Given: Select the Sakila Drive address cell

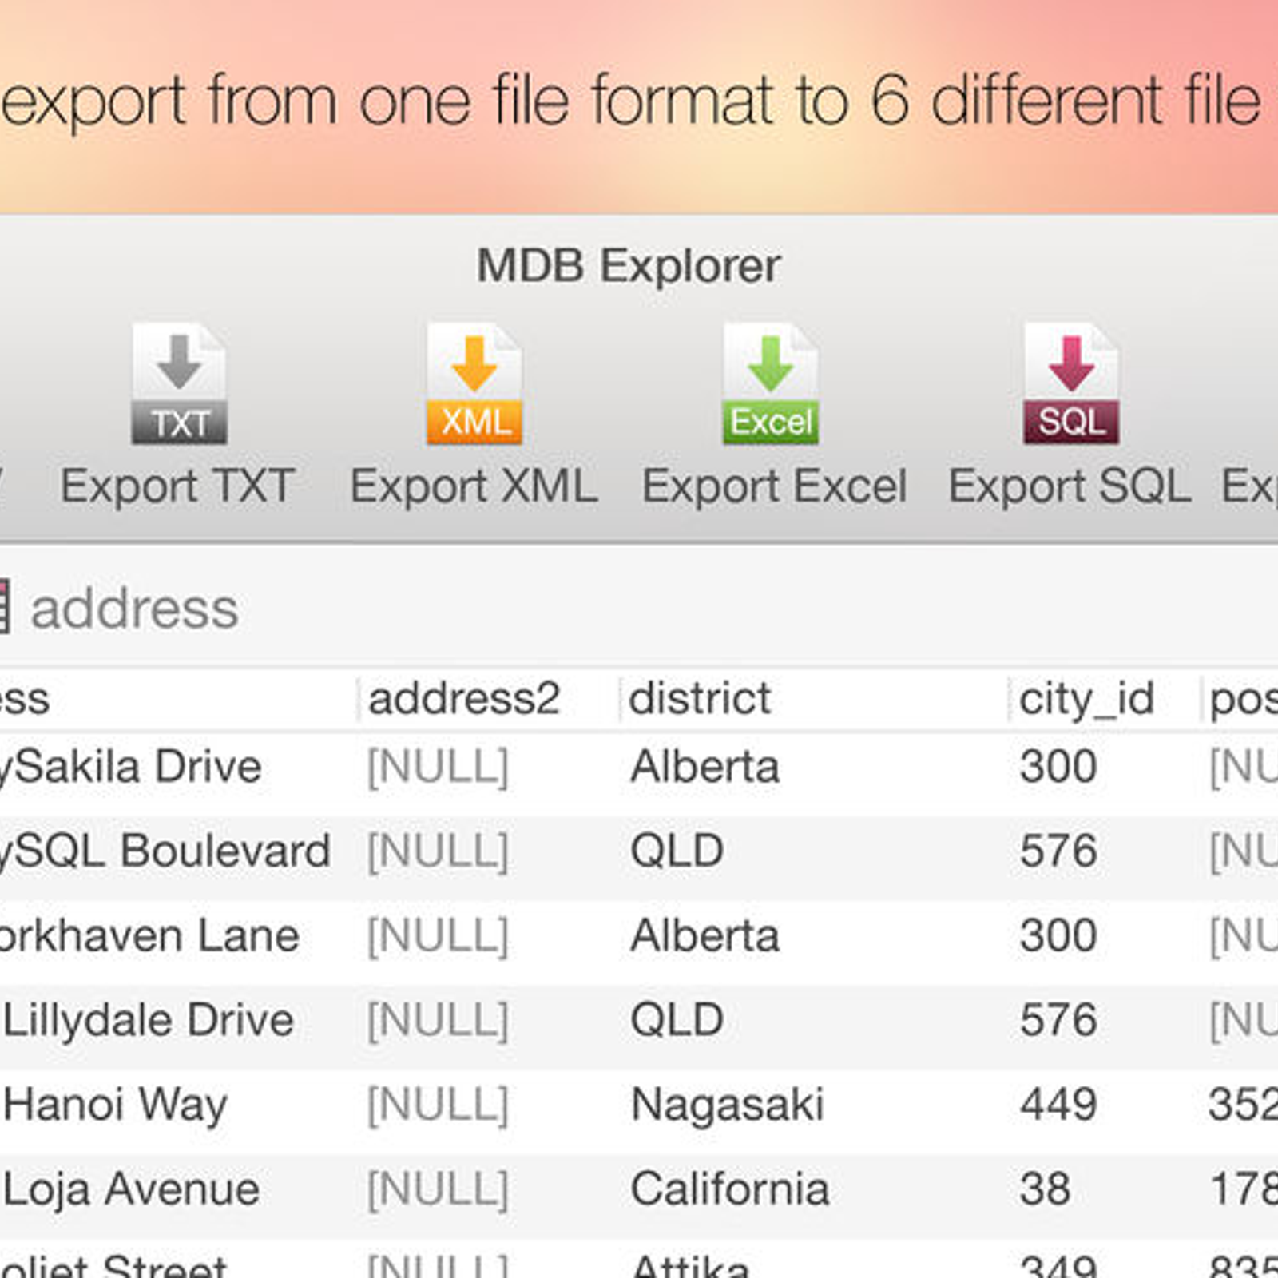Looking at the screenshot, I should 131,768.
